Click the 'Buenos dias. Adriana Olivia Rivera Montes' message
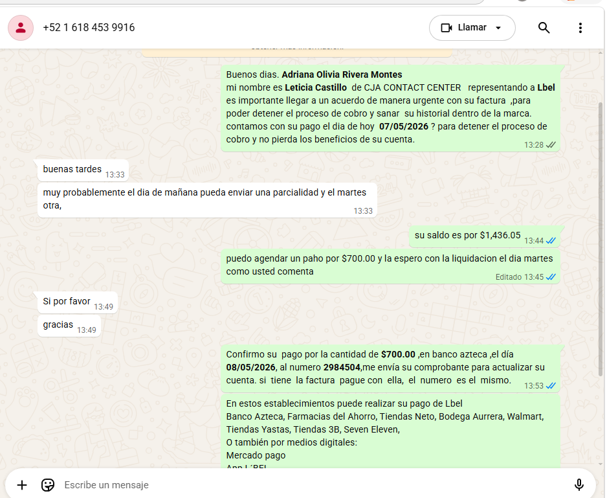Image resolution: width=607 pixels, height=498 pixels. coord(390,108)
